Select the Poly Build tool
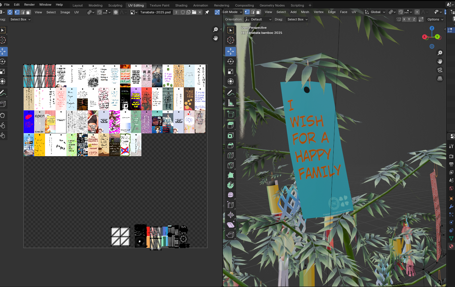455x287 pixels. (x=231, y=175)
